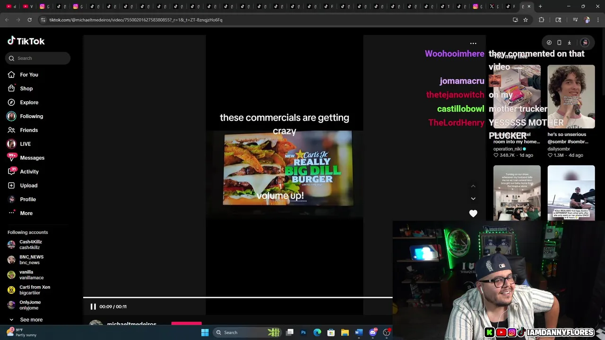This screenshot has height=340, width=605.
Task: Open the LIVE section
Action: click(25, 144)
